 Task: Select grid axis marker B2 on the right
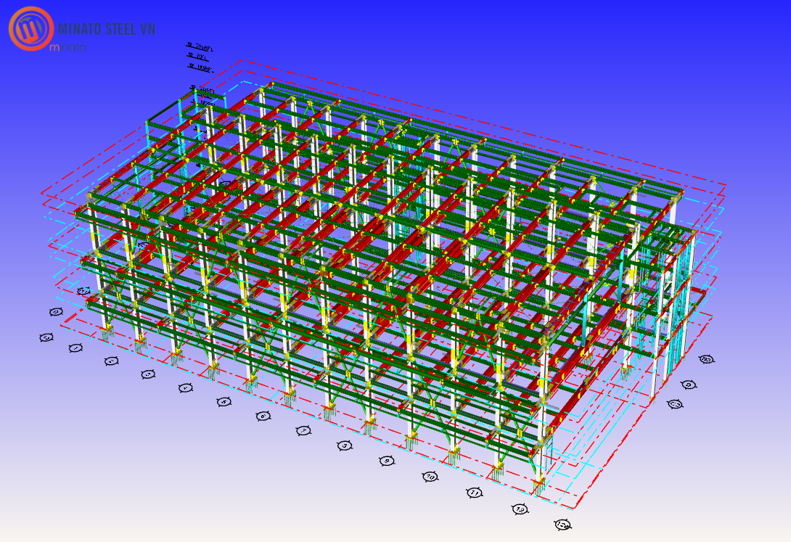(x=706, y=359)
